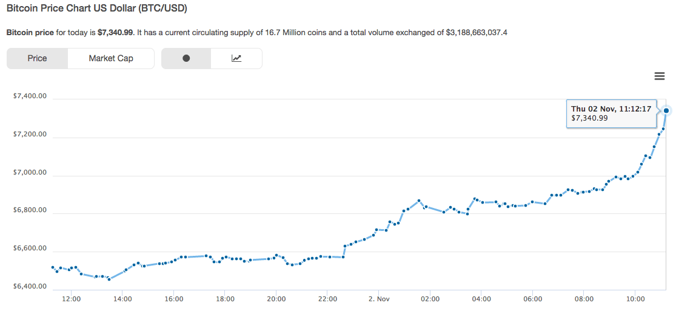Click the $6,400.00 y-axis label

click(30, 286)
